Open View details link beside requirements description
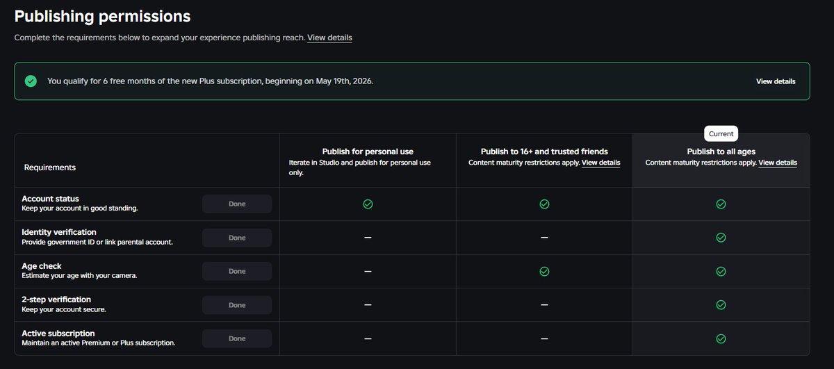Viewport: 834px width, 369px height. [x=329, y=38]
